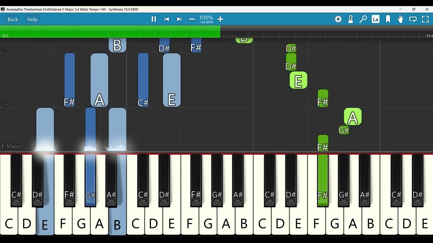
Task: Pause the song playback
Action: click(154, 19)
